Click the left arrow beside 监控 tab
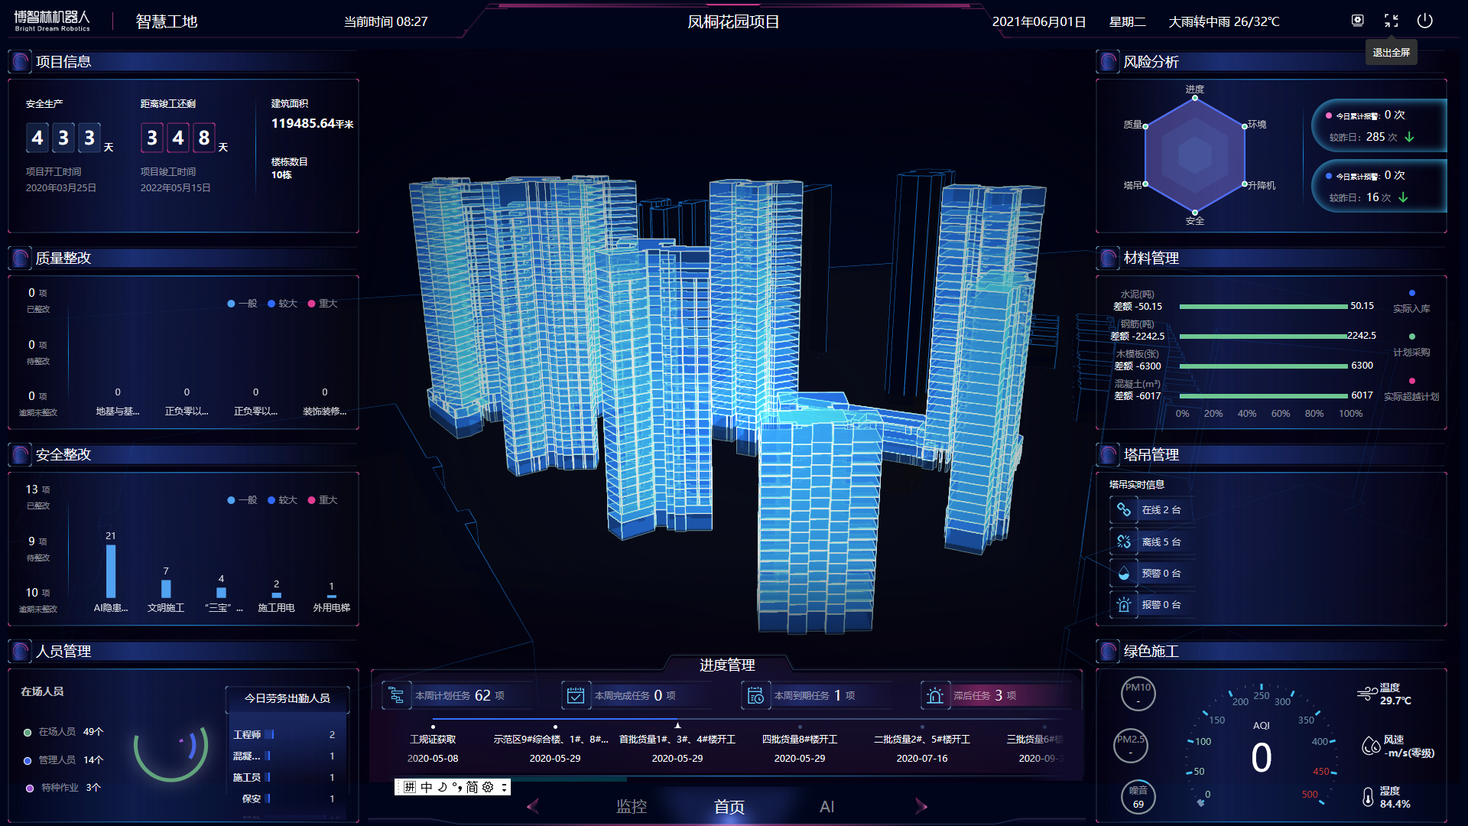This screenshot has height=826, width=1468. coord(533,806)
